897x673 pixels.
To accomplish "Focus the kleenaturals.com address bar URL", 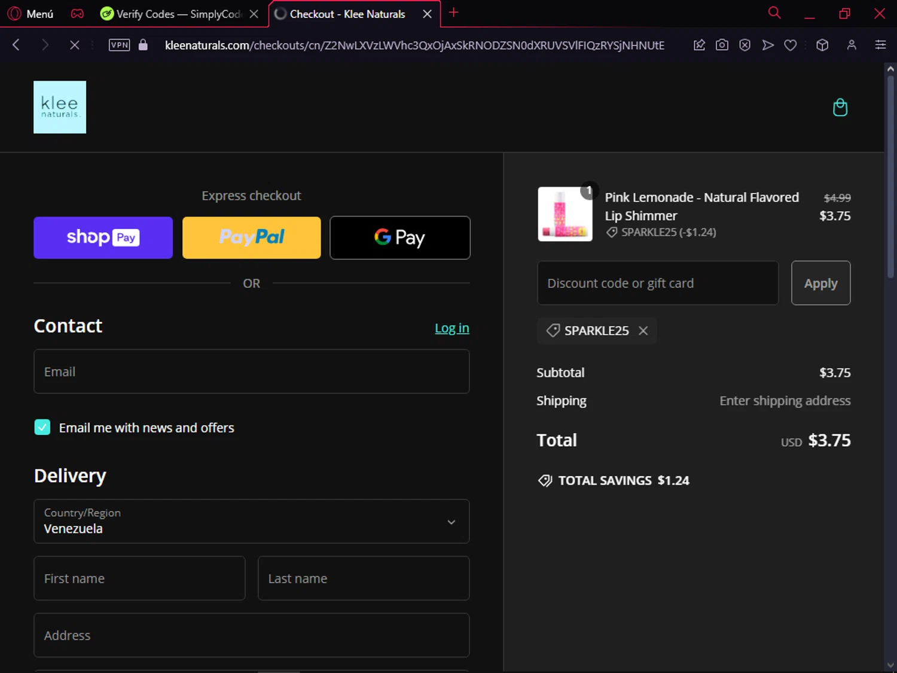I will click(x=414, y=45).
